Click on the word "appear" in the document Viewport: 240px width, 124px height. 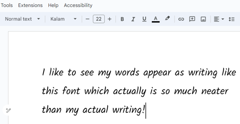(x=157, y=73)
